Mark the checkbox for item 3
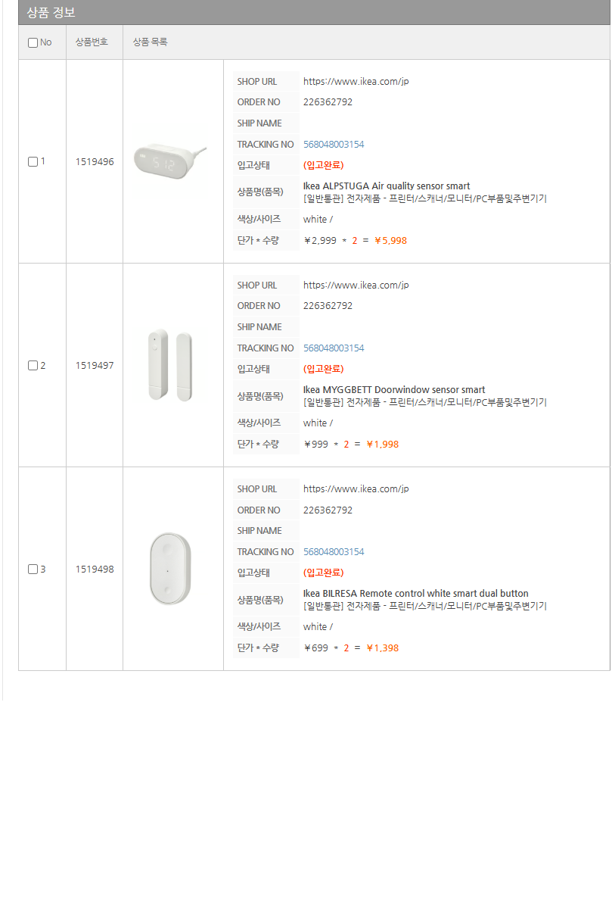615x905 pixels. point(33,569)
